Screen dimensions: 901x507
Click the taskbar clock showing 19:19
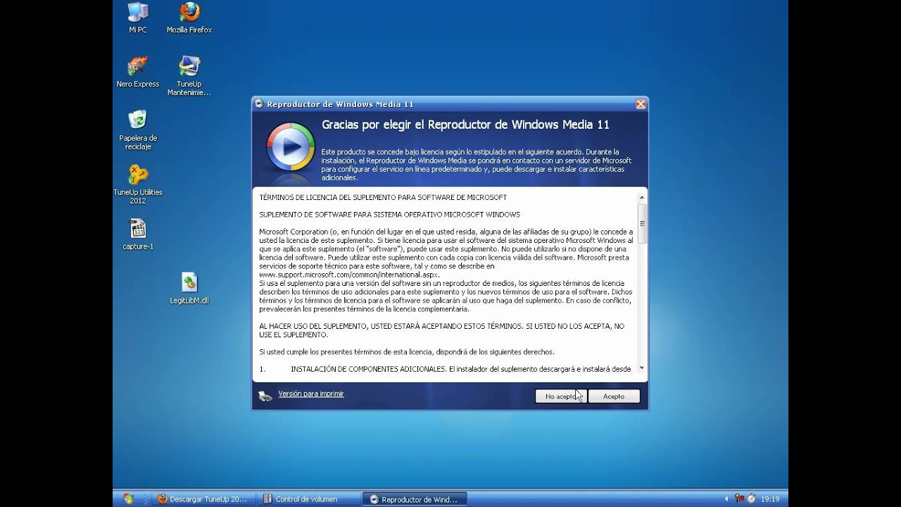coord(770,499)
